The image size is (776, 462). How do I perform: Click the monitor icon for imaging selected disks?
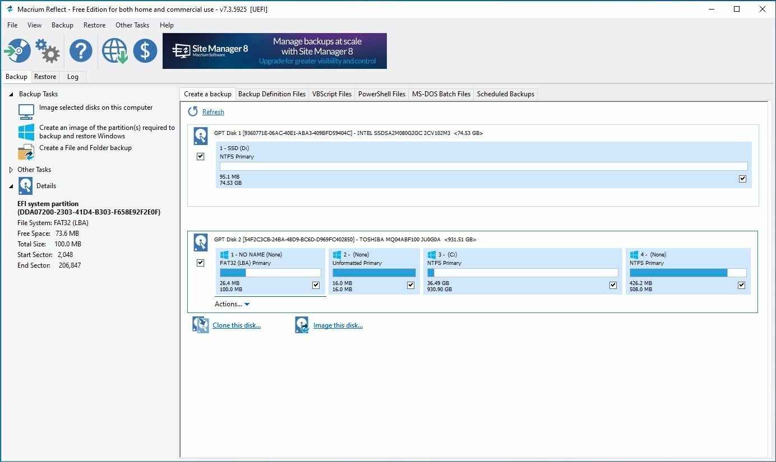click(26, 112)
